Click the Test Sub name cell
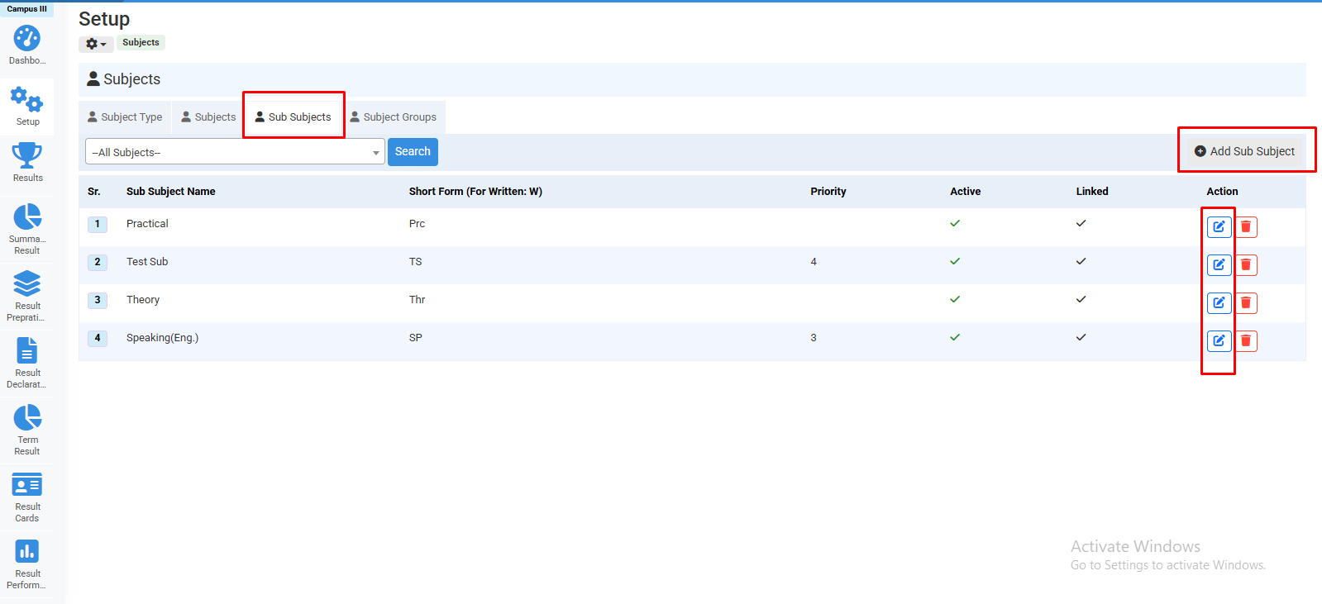 [147, 262]
